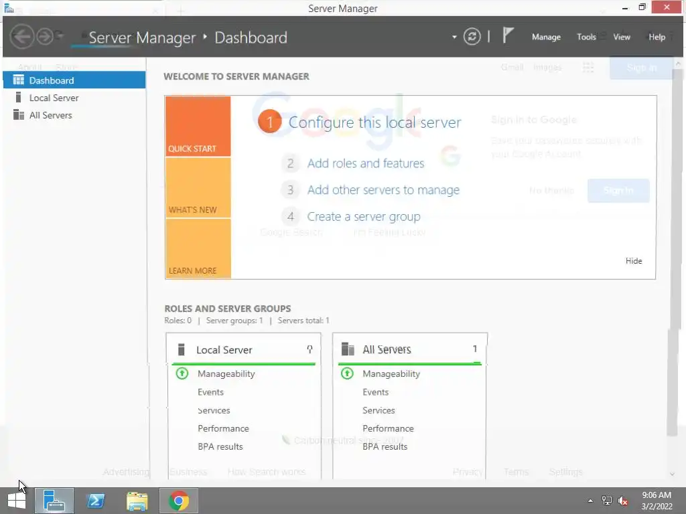Select Local Server in navigation pane
Image resolution: width=686 pixels, height=514 pixels.
pos(74,98)
